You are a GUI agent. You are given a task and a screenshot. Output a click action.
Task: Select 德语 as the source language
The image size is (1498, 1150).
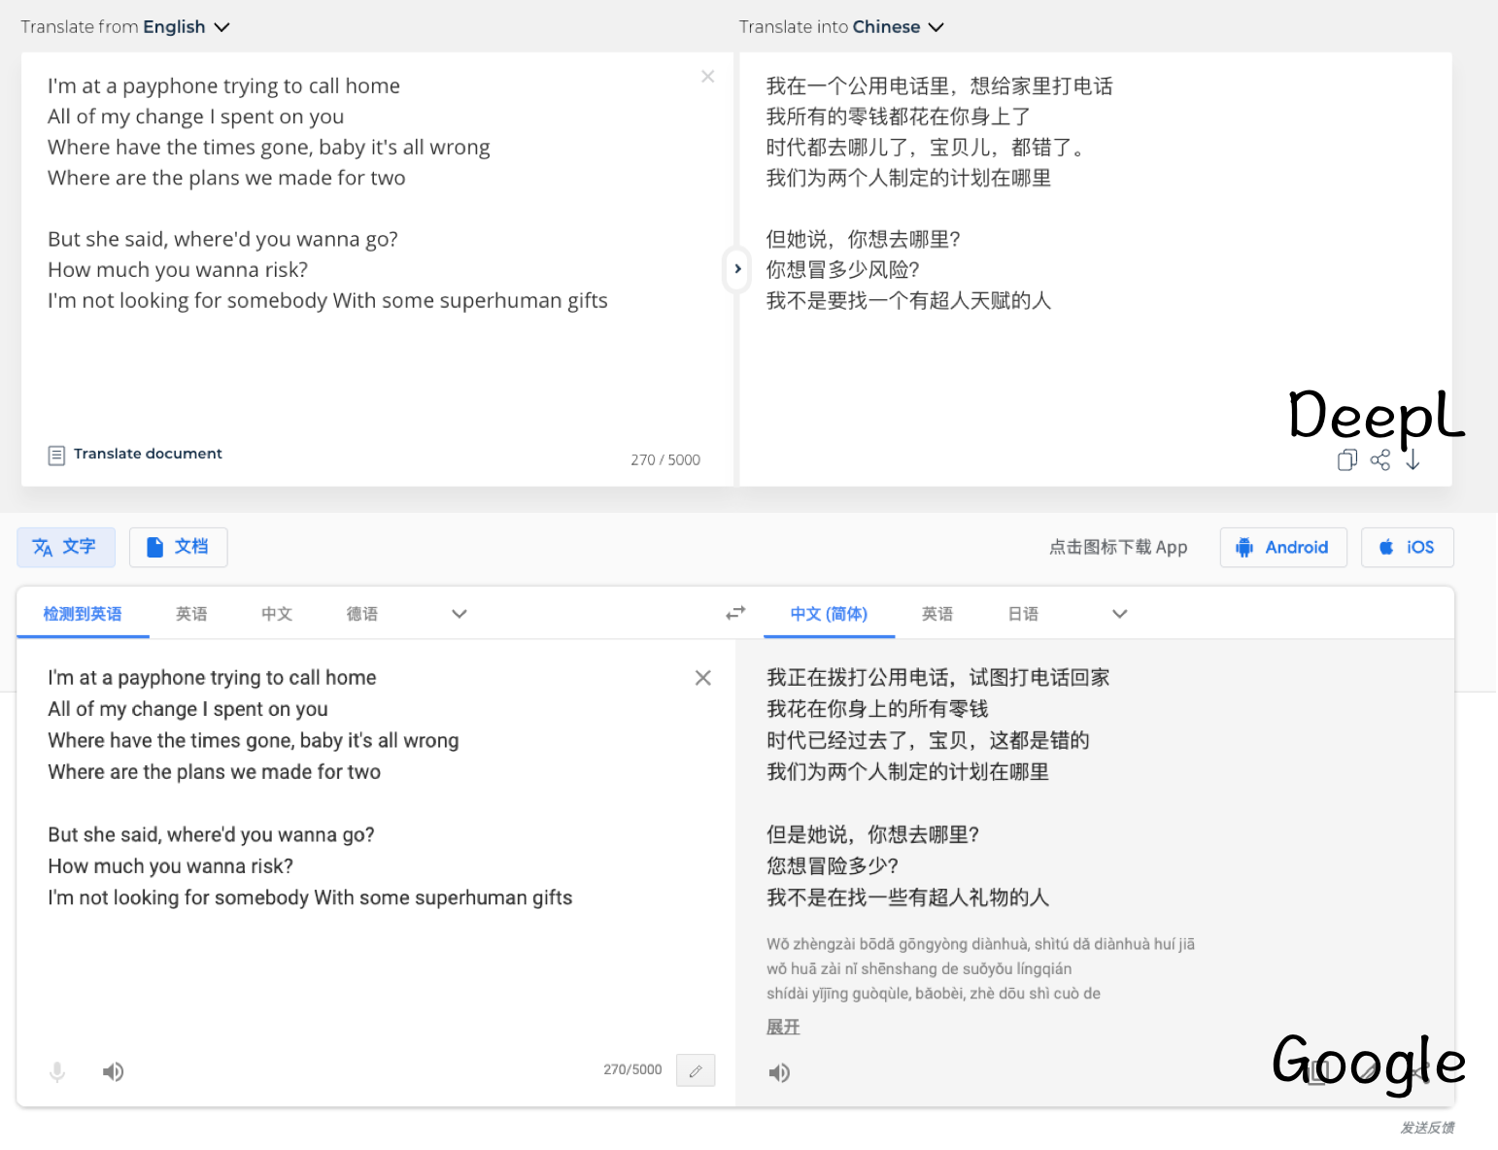pyautogui.click(x=360, y=614)
